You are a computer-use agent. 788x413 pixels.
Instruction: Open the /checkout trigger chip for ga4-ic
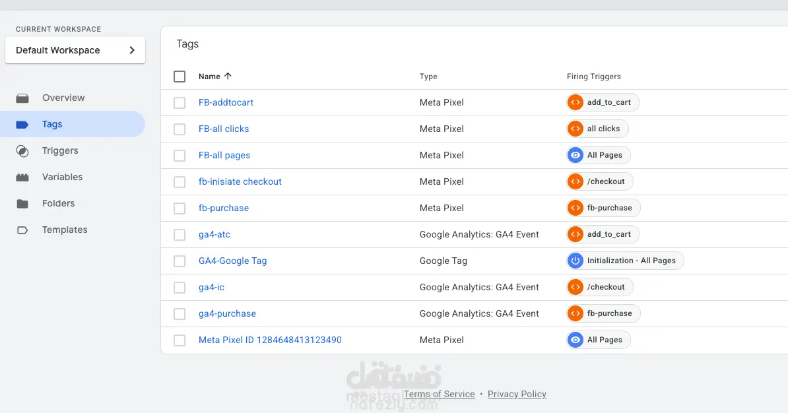(x=599, y=287)
